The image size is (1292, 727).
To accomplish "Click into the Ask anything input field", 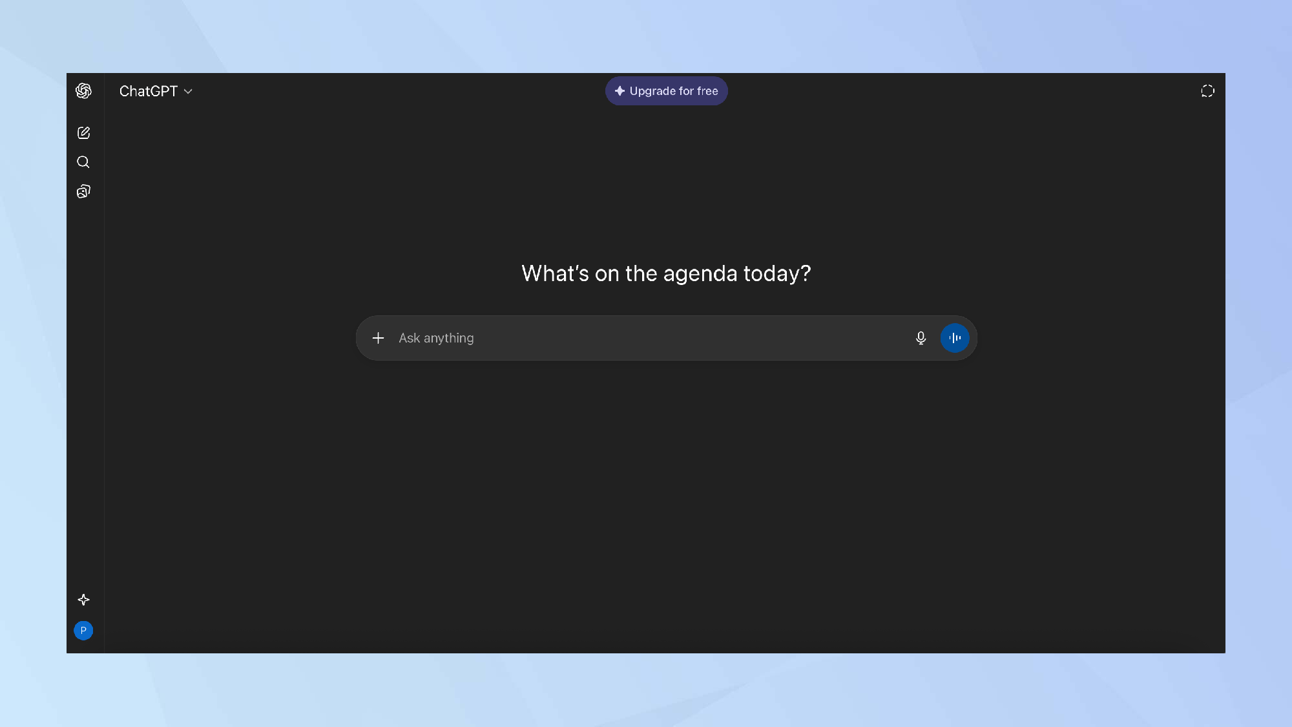I will tap(437, 338).
